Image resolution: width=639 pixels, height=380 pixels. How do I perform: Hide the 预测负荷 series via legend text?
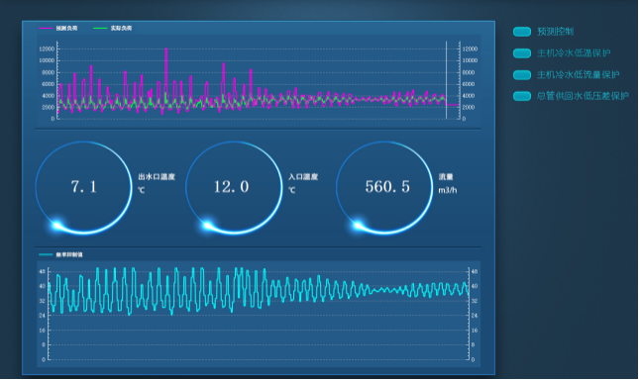point(66,28)
